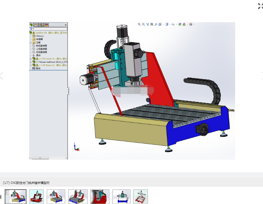Open the View Settings dropdown arrow

(x=194, y=24)
